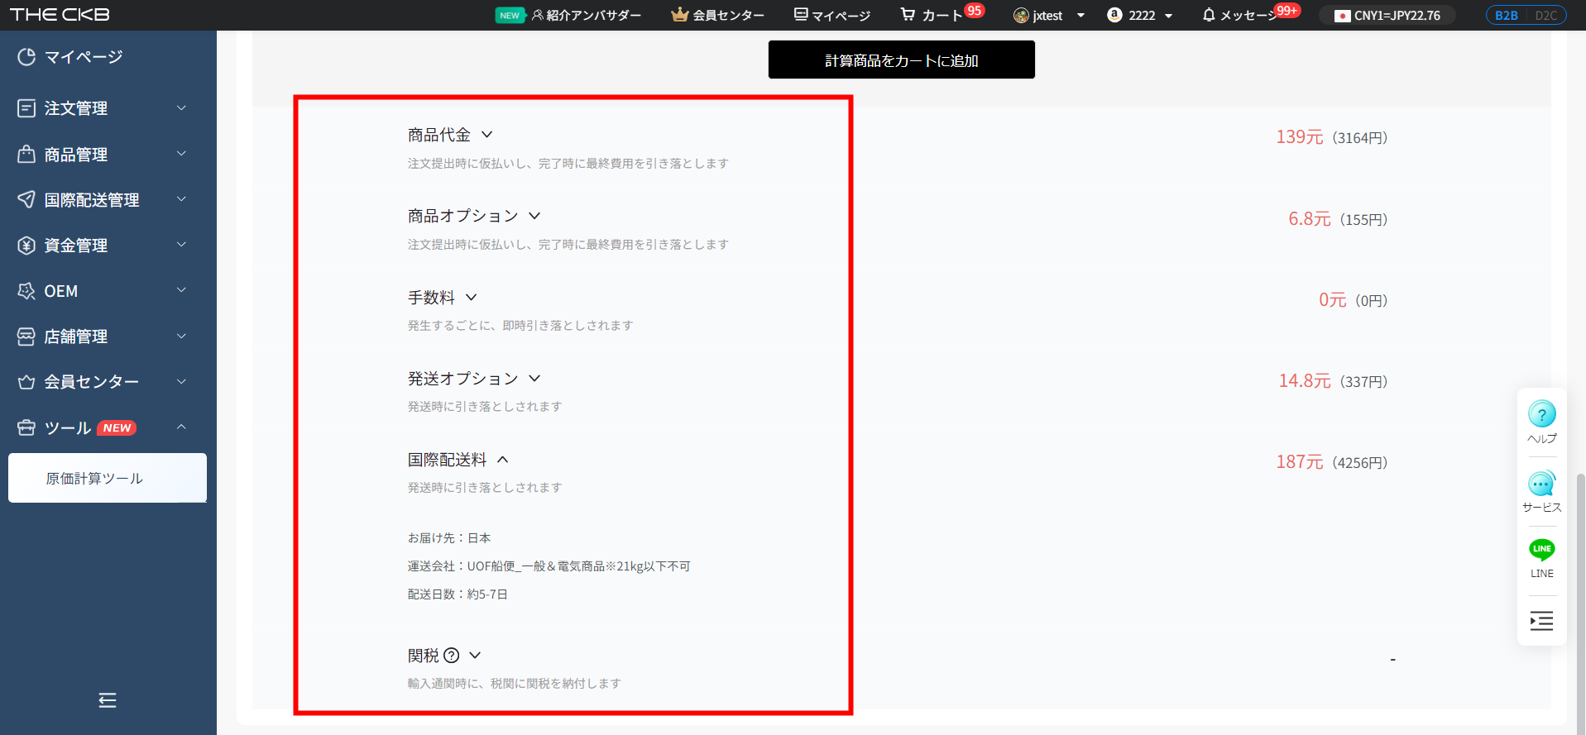Click the chevron beside 商品管理
1586x735 pixels.
point(181,154)
